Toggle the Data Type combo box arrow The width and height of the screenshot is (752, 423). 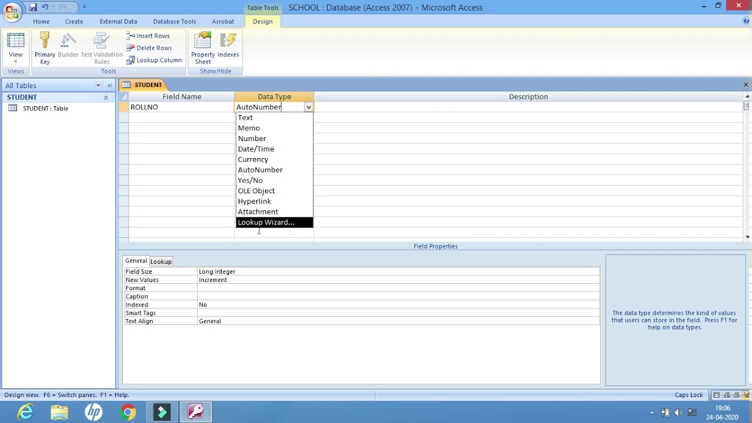click(308, 108)
